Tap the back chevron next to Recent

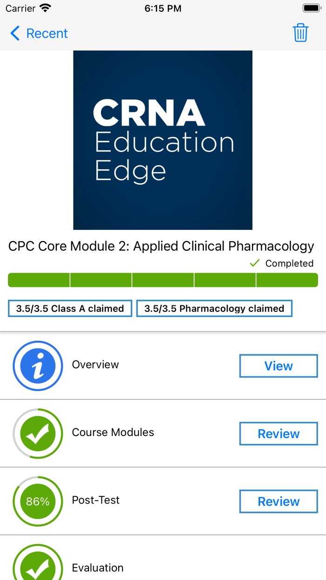(x=14, y=33)
